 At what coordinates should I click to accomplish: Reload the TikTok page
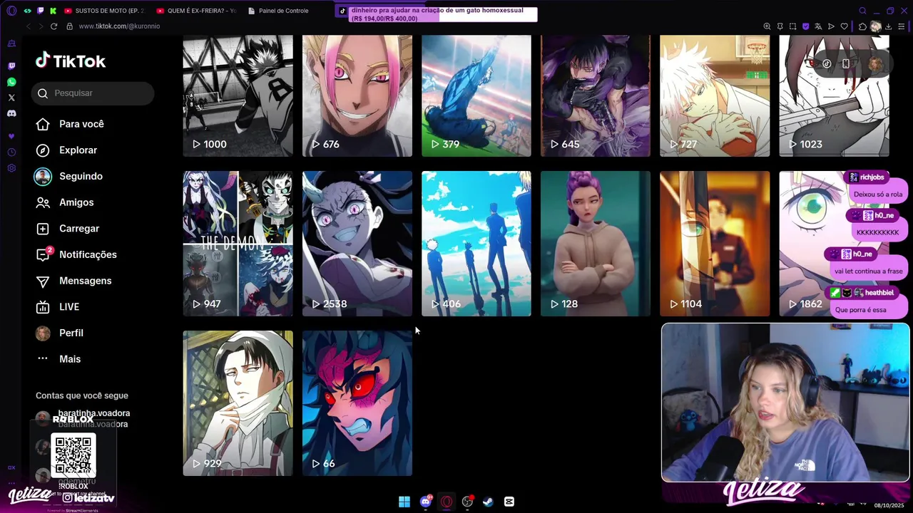coord(53,26)
